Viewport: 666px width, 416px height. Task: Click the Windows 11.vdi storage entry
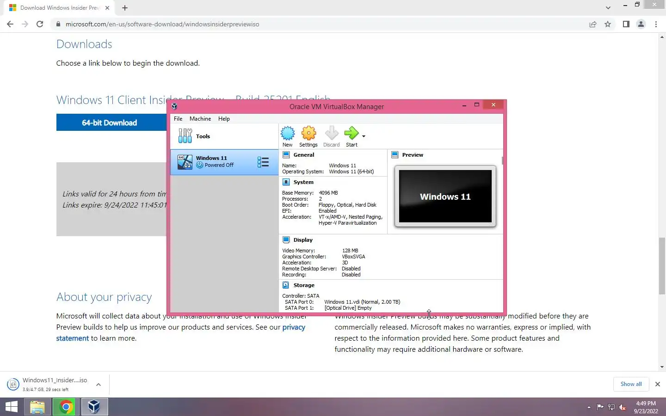362,302
